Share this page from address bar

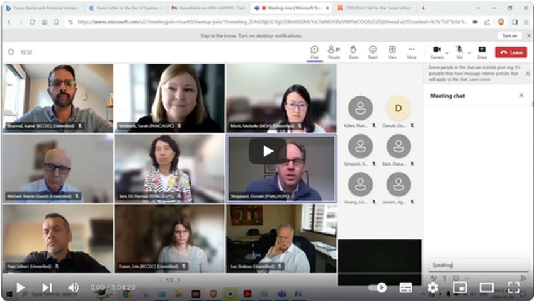[487, 22]
